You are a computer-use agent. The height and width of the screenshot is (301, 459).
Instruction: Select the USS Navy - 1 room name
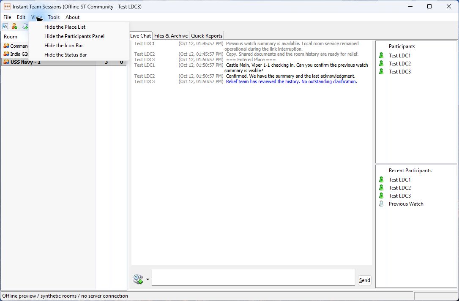25,62
